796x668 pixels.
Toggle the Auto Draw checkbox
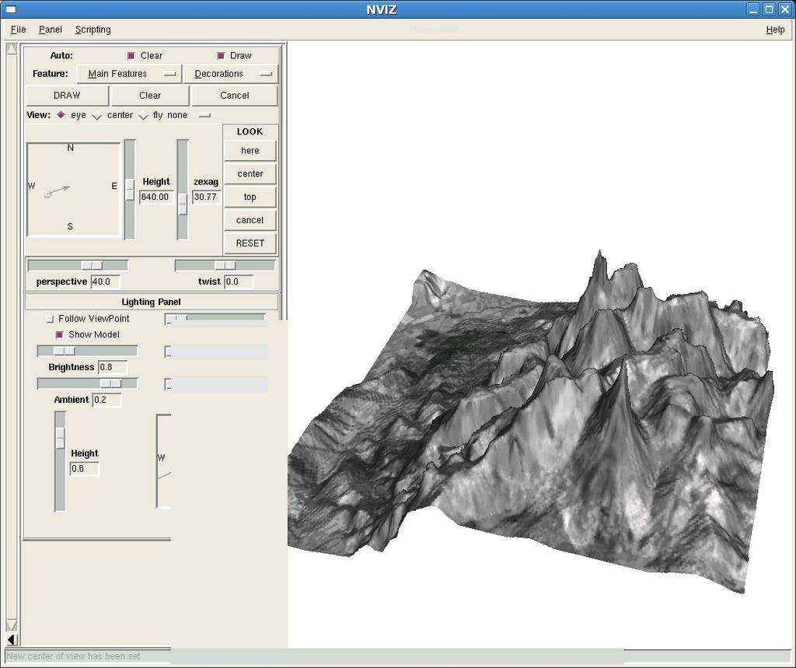pyautogui.click(x=220, y=56)
